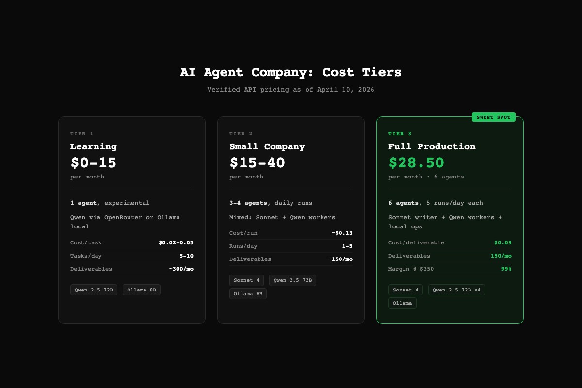Select the Tier 1 Learning heading

tap(94, 146)
